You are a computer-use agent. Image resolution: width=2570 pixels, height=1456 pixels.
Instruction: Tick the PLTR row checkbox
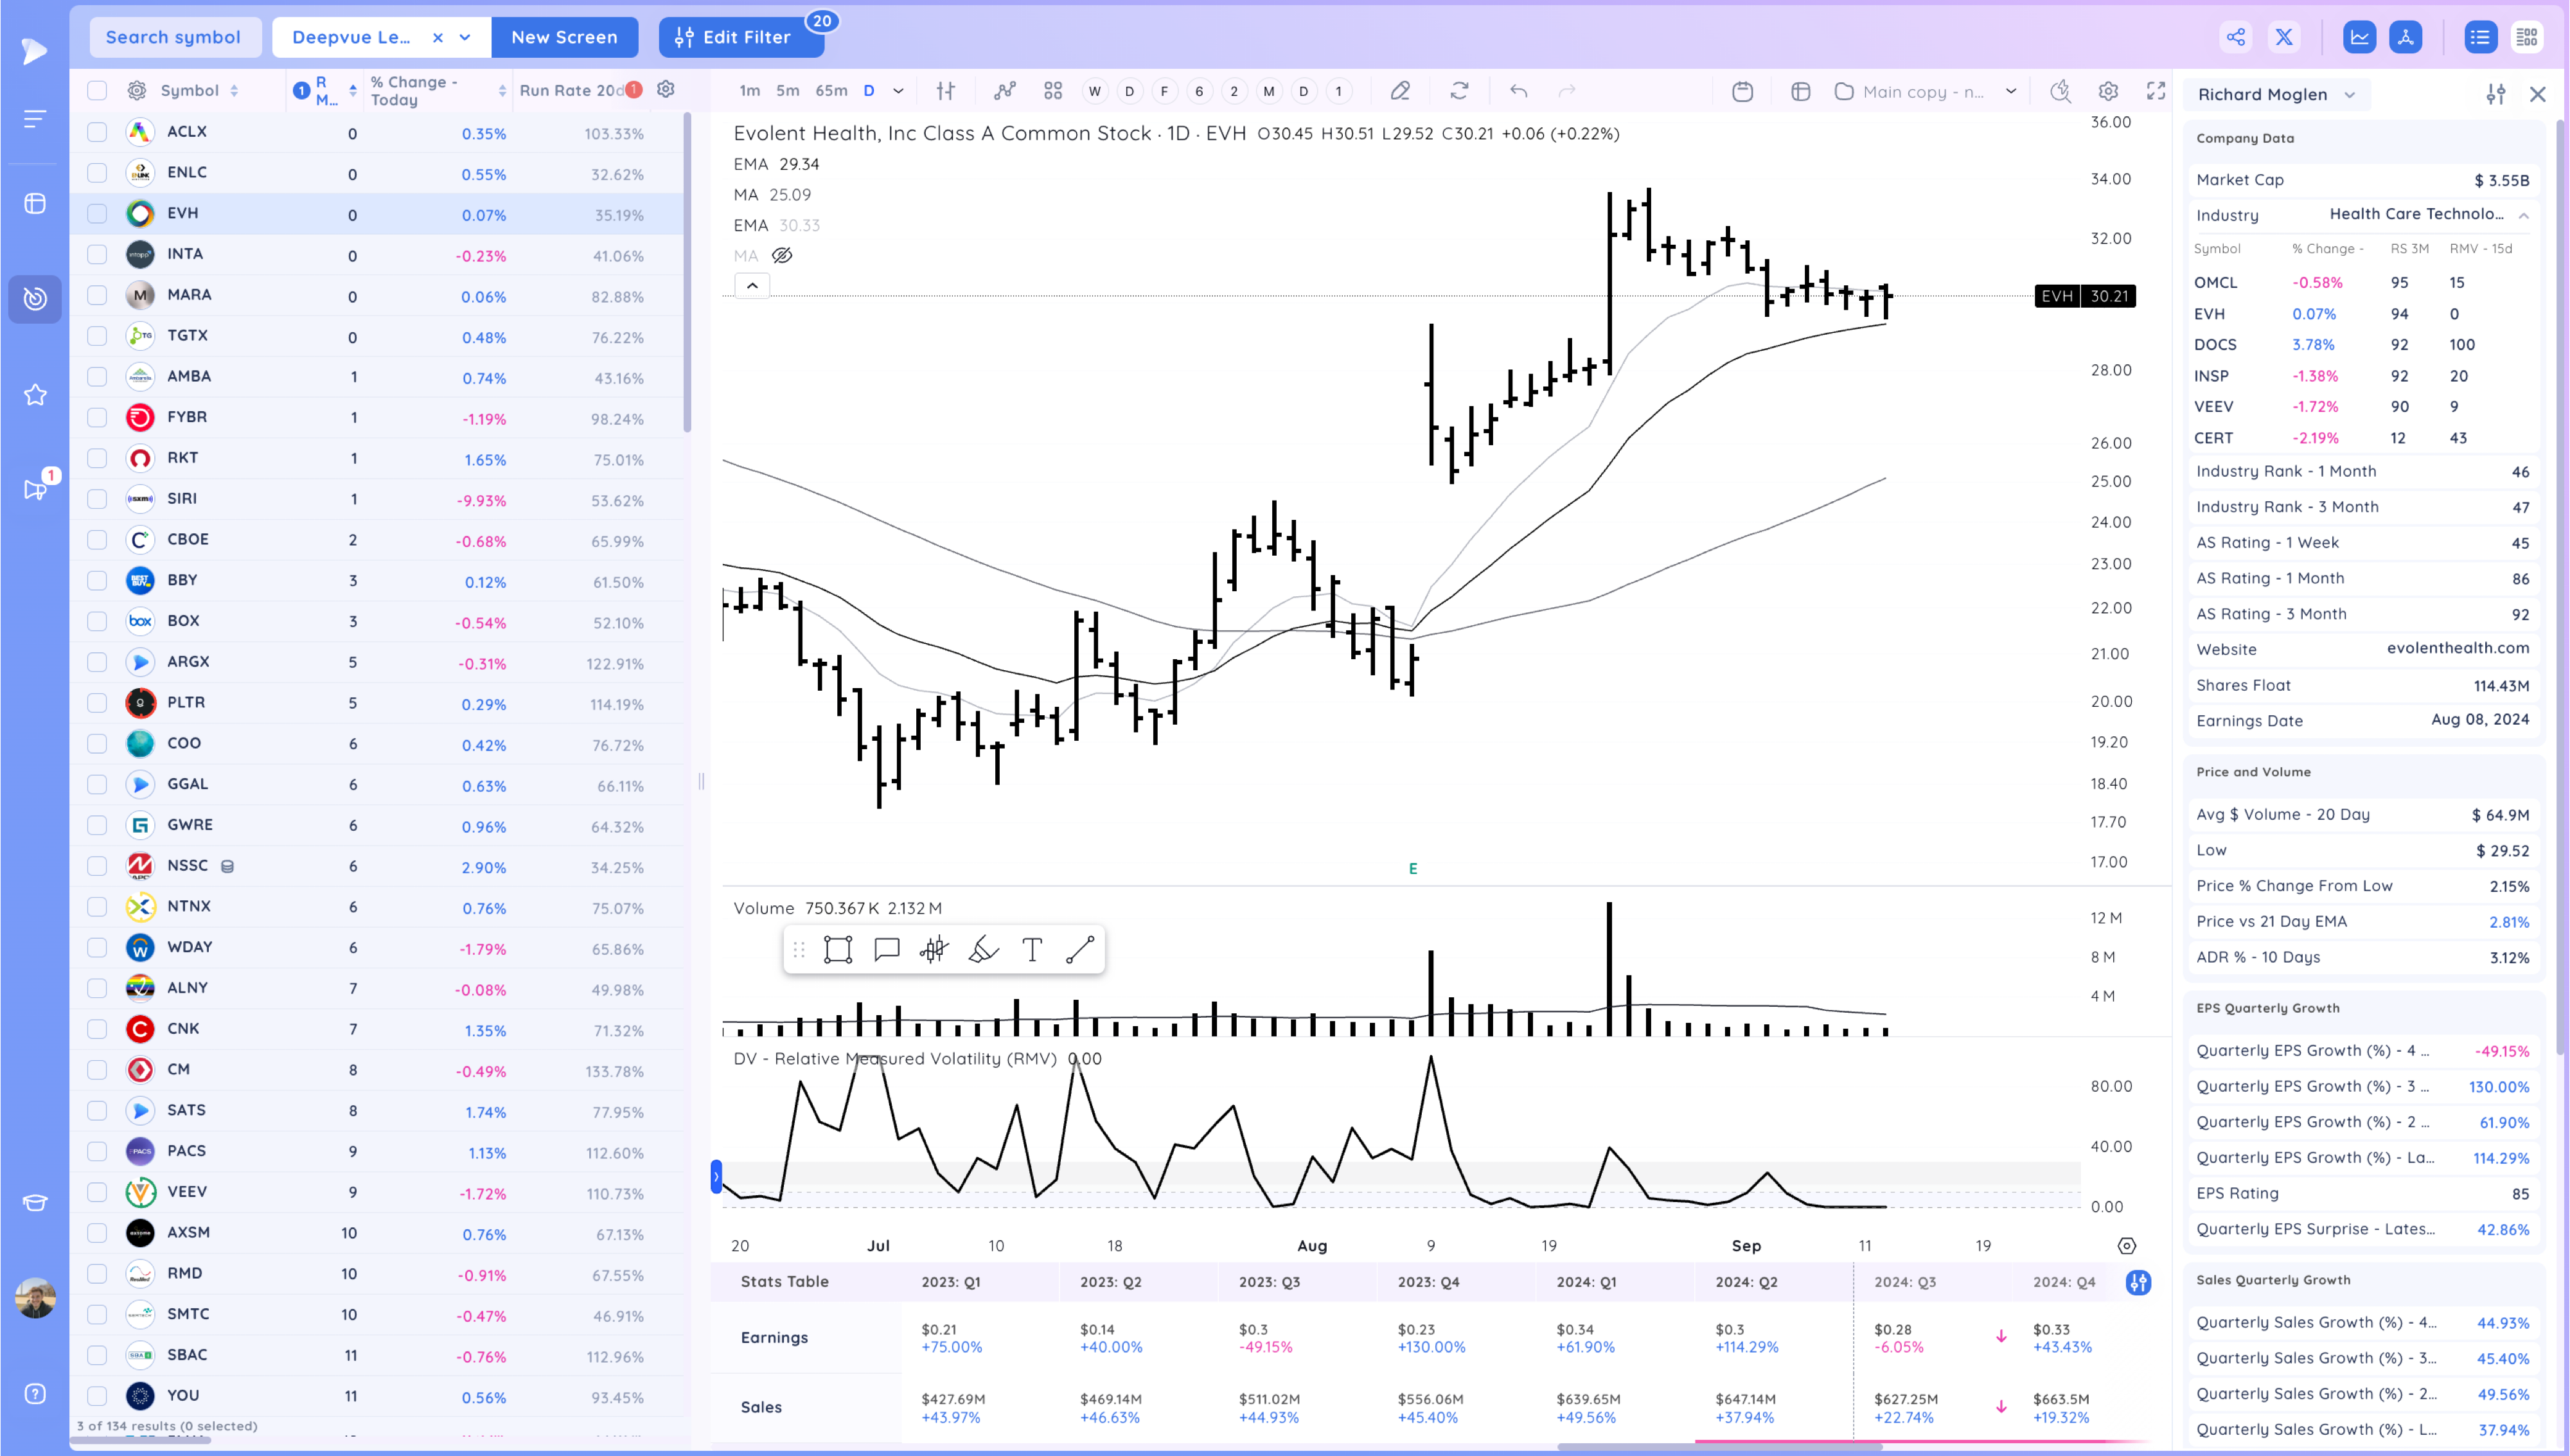97,703
